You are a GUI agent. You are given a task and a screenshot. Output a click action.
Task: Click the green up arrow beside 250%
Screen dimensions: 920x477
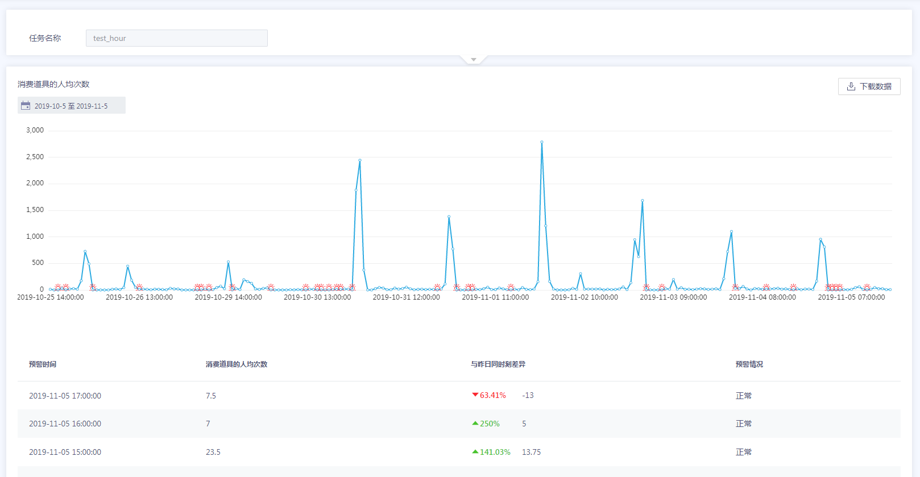[x=475, y=424]
